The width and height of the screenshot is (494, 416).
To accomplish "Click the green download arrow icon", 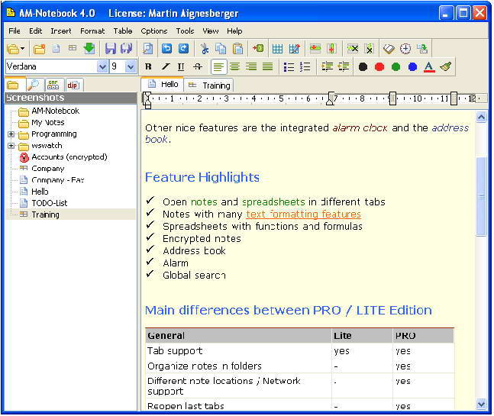I will pos(89,48).
